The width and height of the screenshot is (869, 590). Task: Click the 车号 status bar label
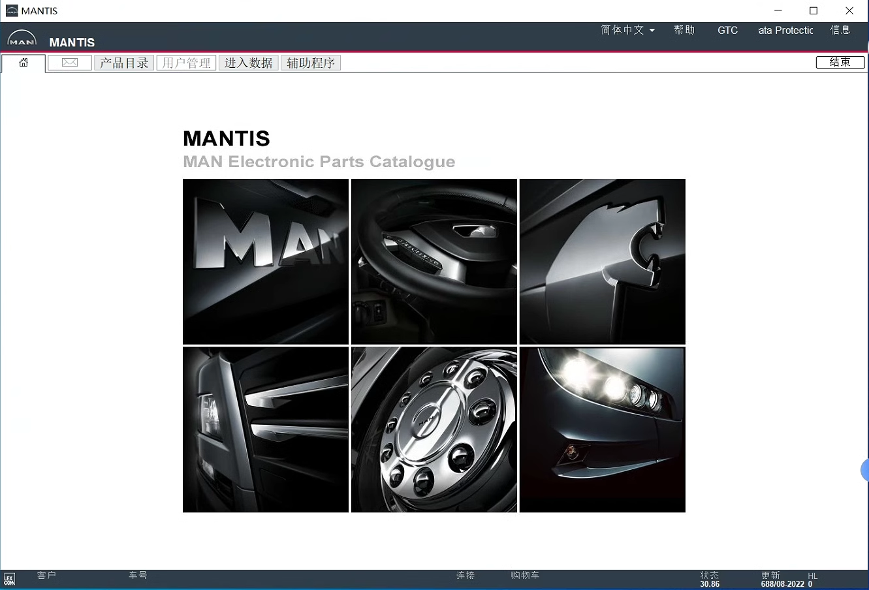[x=138, y=575]
